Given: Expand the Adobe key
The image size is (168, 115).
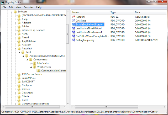Looking at the screenshot, I should 15,27.
